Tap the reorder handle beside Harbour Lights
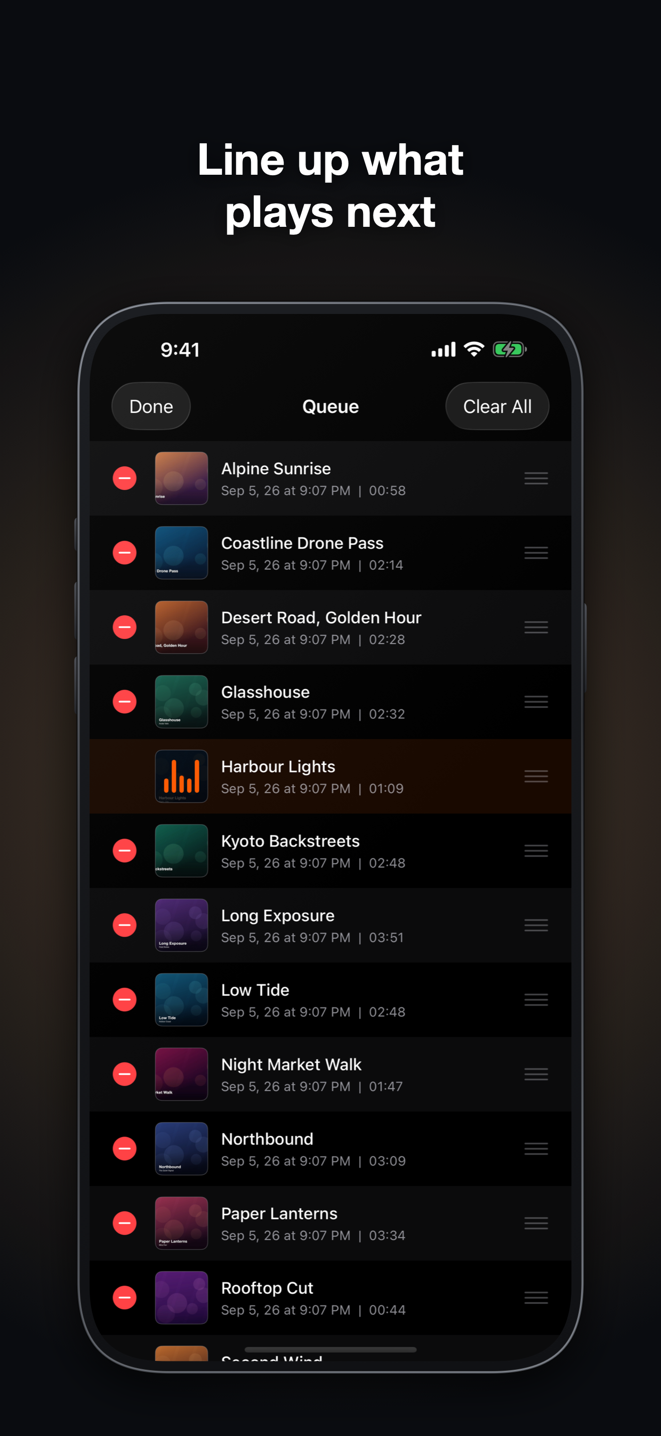Viewport: 661px width, 1436px height. [536, 777]
